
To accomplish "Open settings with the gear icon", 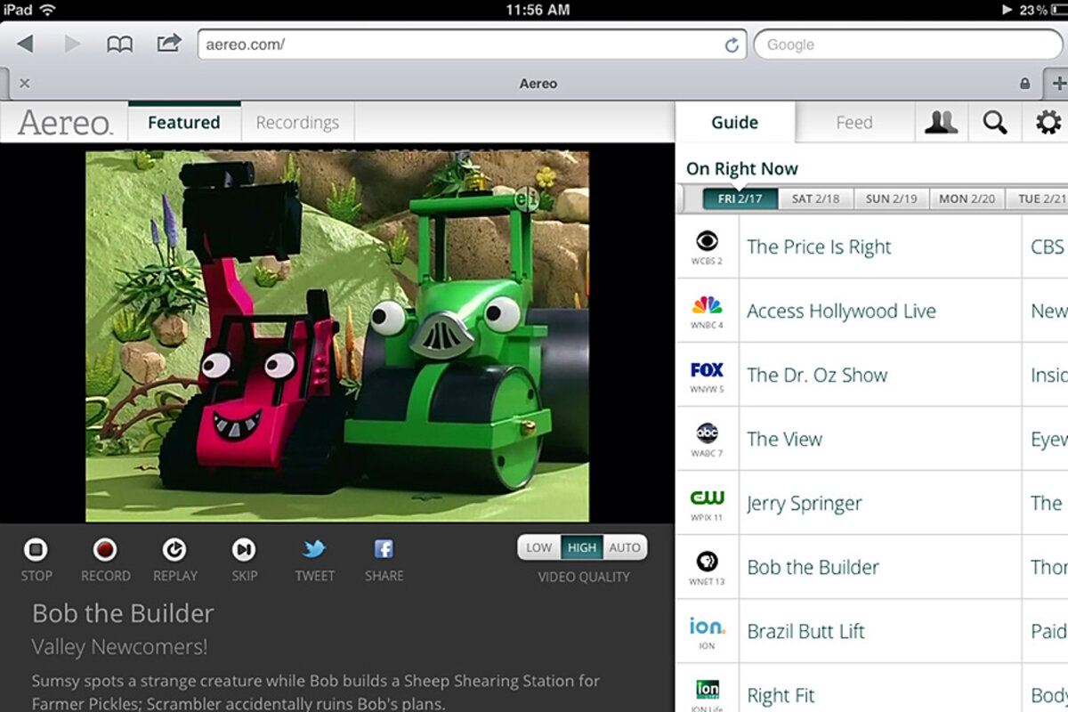I will click(1047, 122).
